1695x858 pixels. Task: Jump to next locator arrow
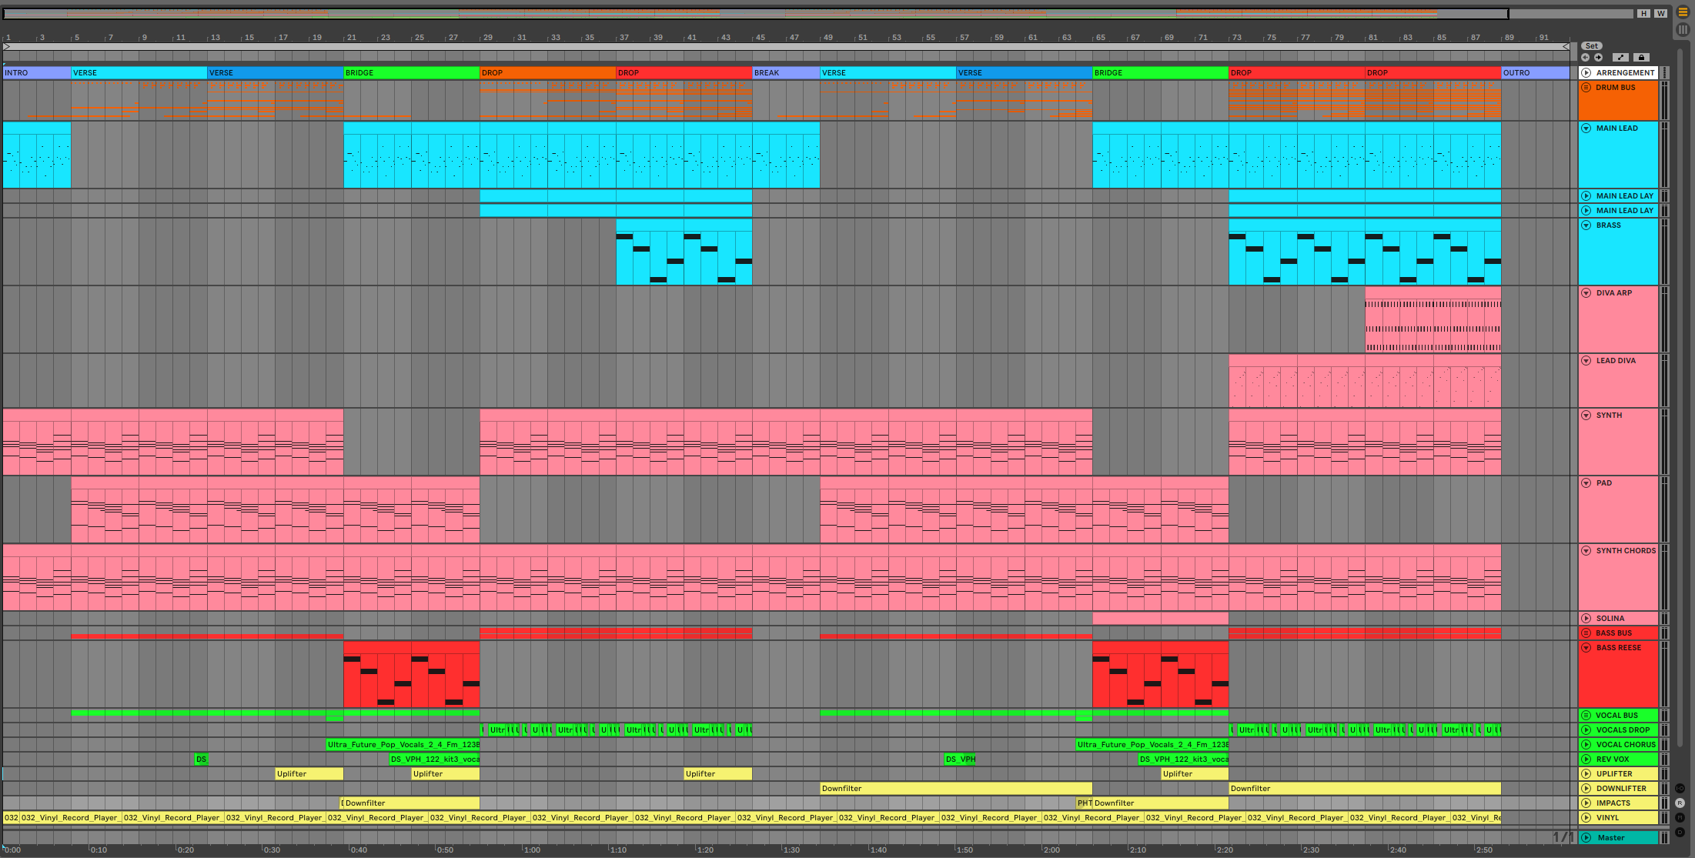tap(1599, 58)
